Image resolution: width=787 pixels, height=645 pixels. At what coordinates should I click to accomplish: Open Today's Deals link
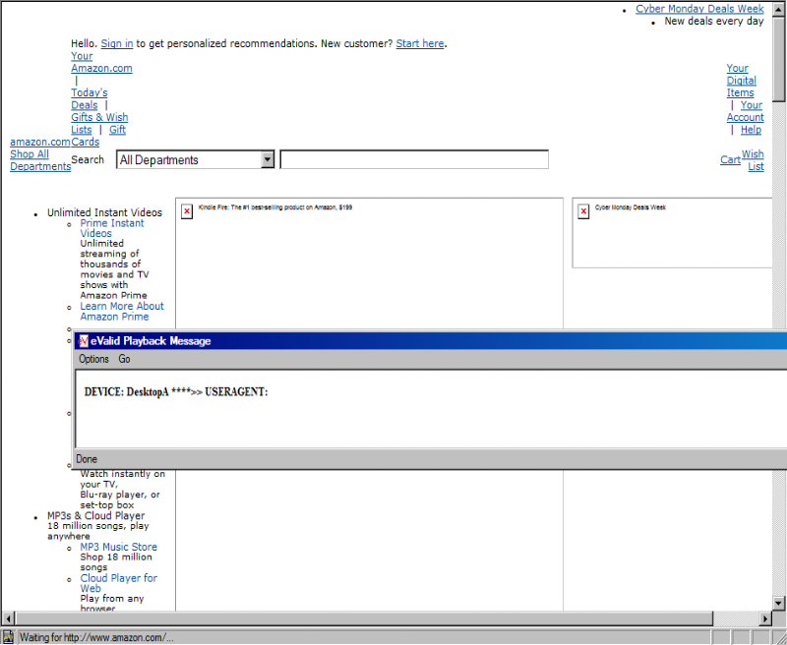(x=89, y=98)
